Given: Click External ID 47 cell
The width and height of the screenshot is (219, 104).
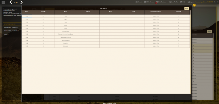Looking at the screenshot, I should (178, 46).
